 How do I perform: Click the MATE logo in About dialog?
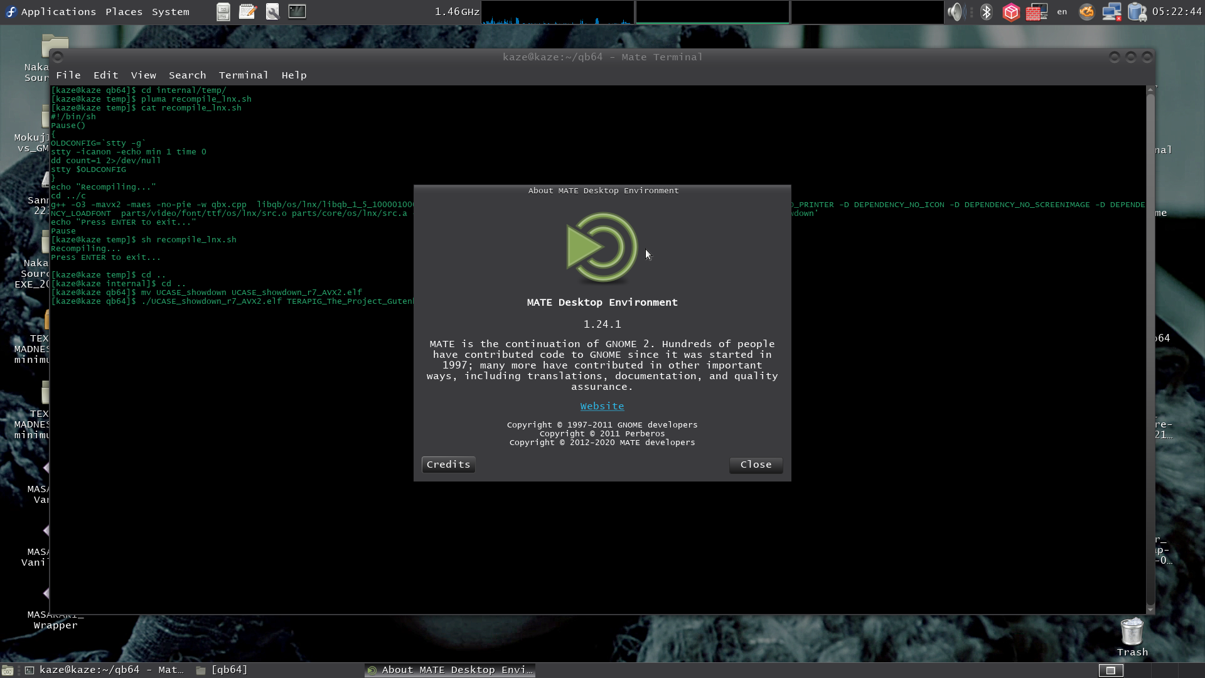(602, 248)
